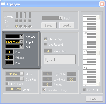Click the Arpeggio window title icon
The height and width of the screenshot is (104, 106).
point(3,4)
